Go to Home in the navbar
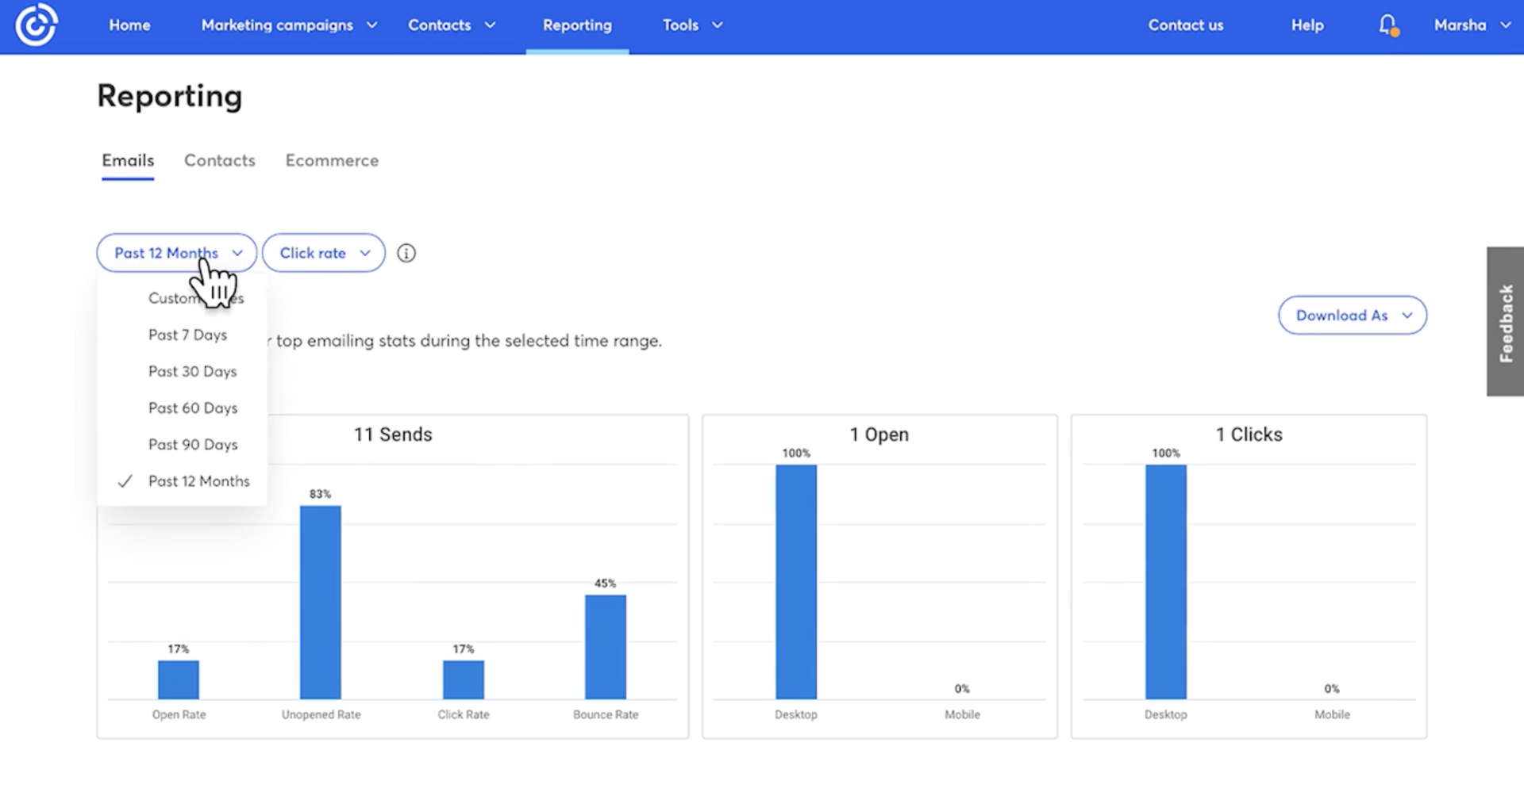The image size is (1524, 800). pyautogui.click(x=129, y=25)
